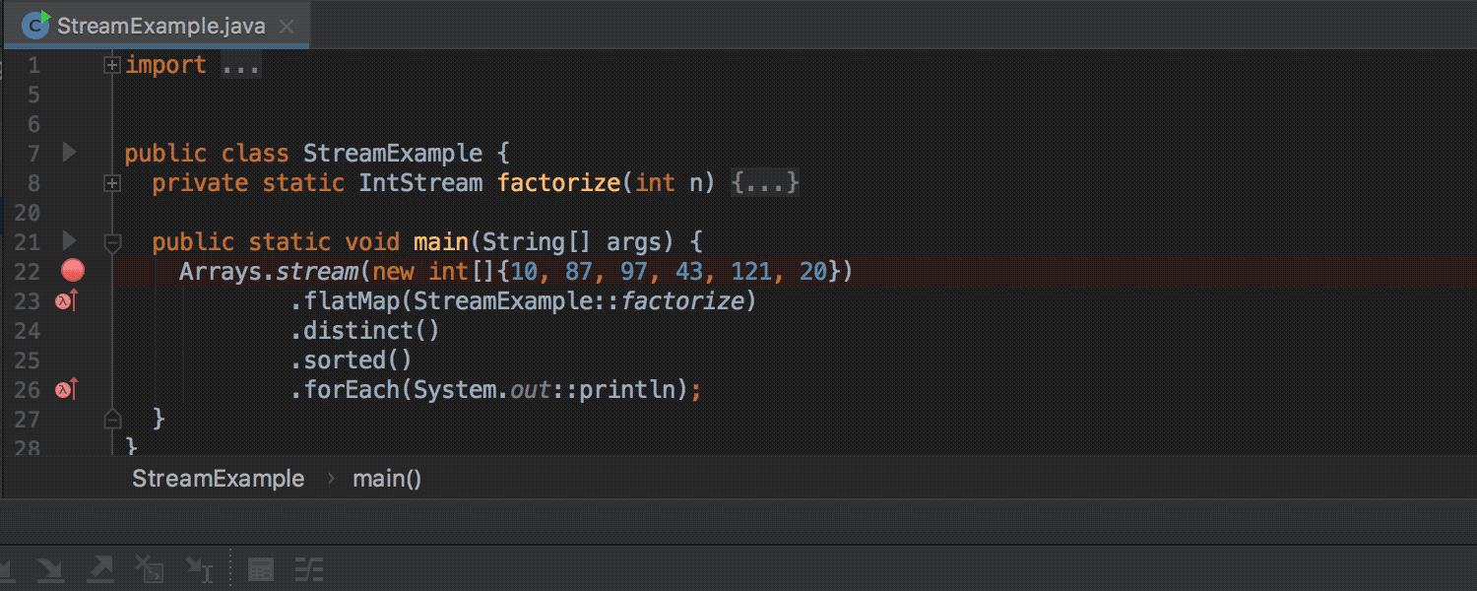This screenshot has height=591, width=1477.
Task: Click the folded '...' placeholder after import
Action: point(241,66)
